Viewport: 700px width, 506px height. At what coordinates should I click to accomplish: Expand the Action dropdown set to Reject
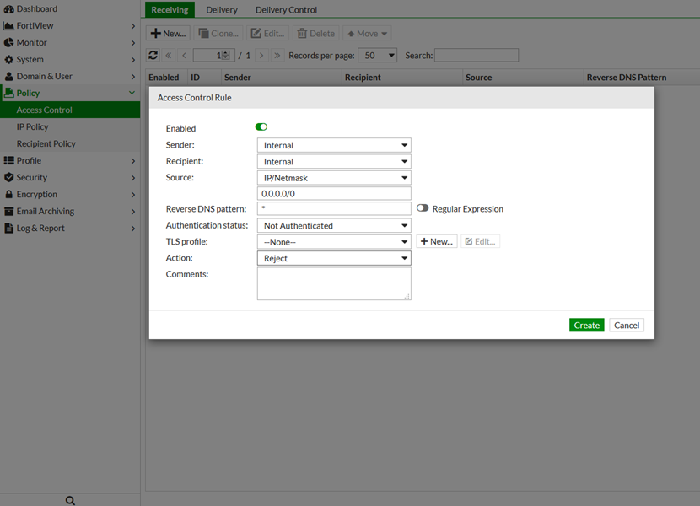333,258
